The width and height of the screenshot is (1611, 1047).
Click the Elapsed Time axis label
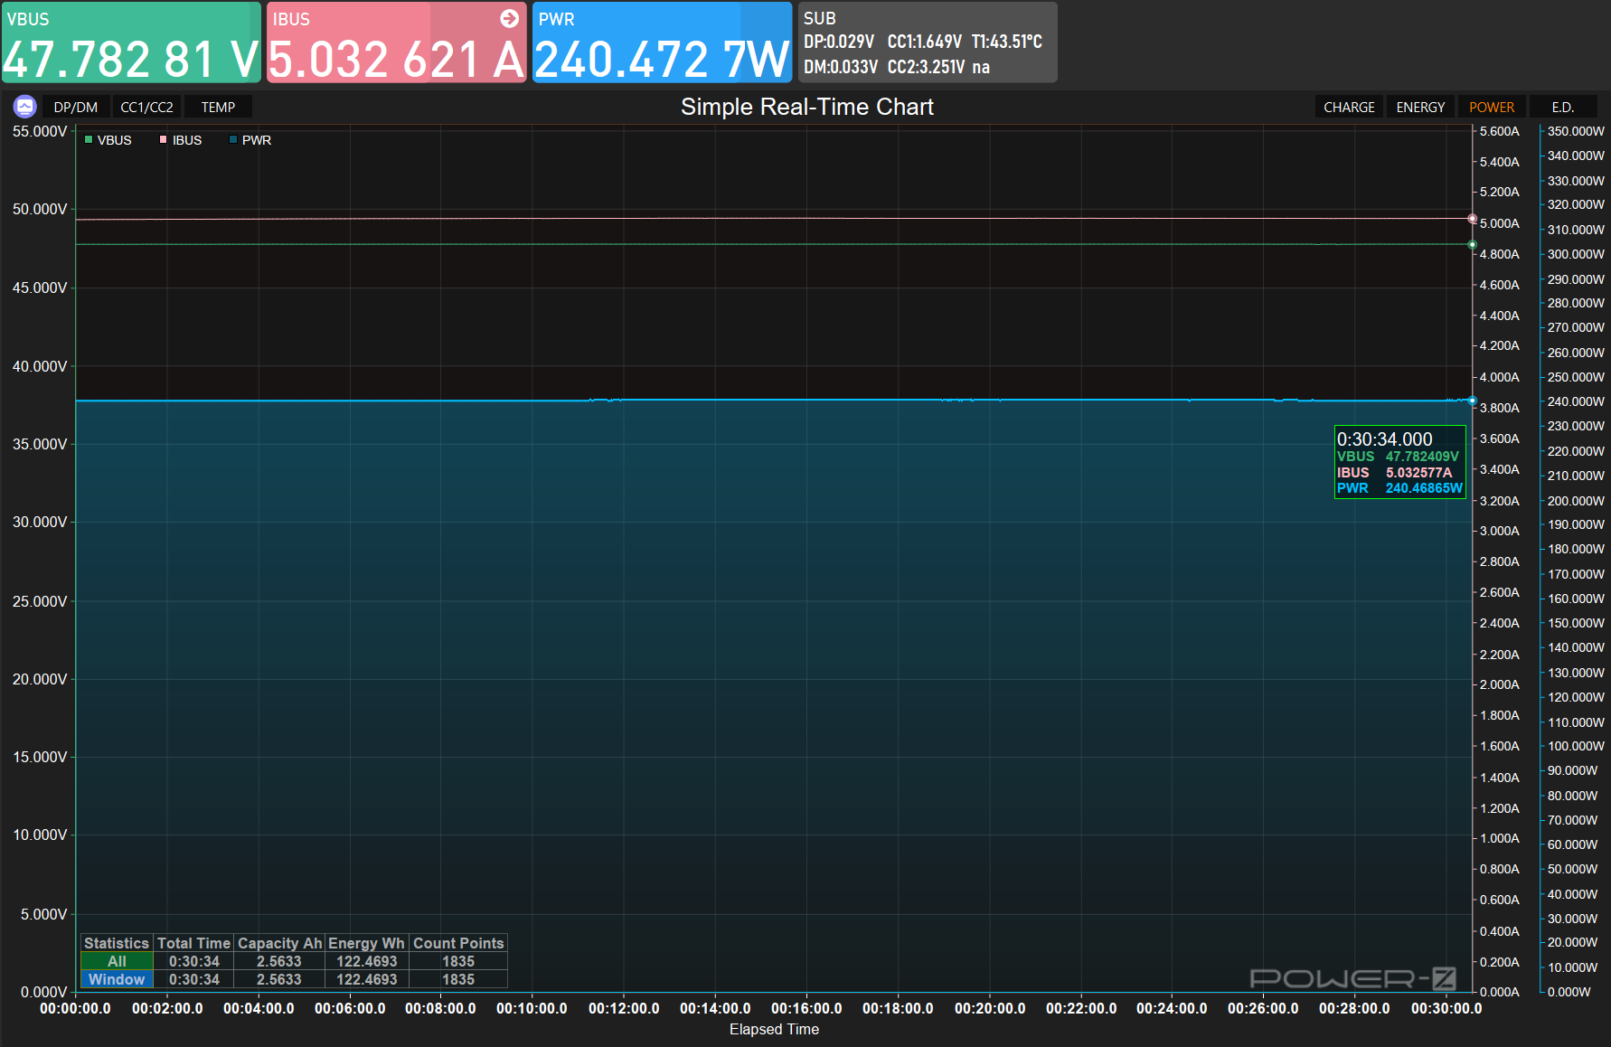click(x=774, y=1029)
